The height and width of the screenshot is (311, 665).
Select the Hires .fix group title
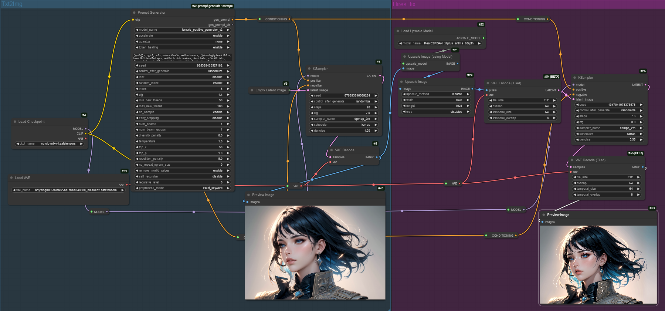[404, 4]
